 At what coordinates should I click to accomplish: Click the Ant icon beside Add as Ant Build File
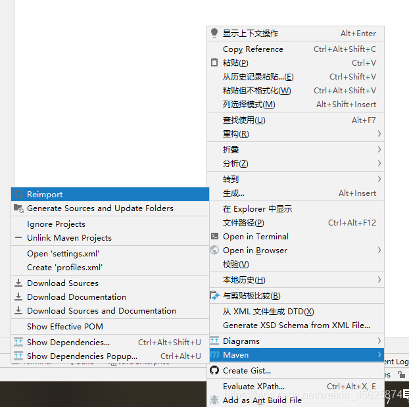214,400
